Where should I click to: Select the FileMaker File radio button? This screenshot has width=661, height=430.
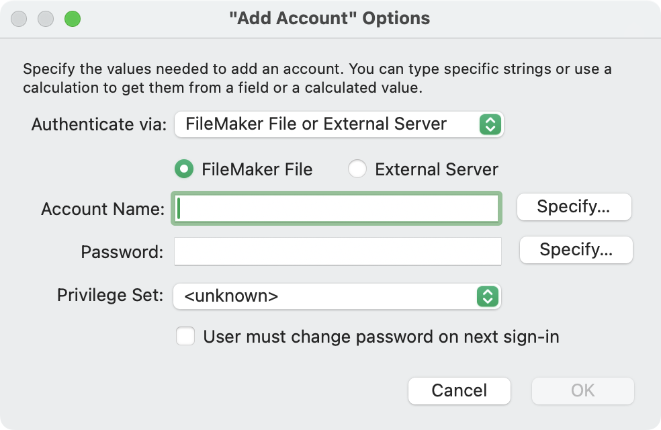coord(184,169)
